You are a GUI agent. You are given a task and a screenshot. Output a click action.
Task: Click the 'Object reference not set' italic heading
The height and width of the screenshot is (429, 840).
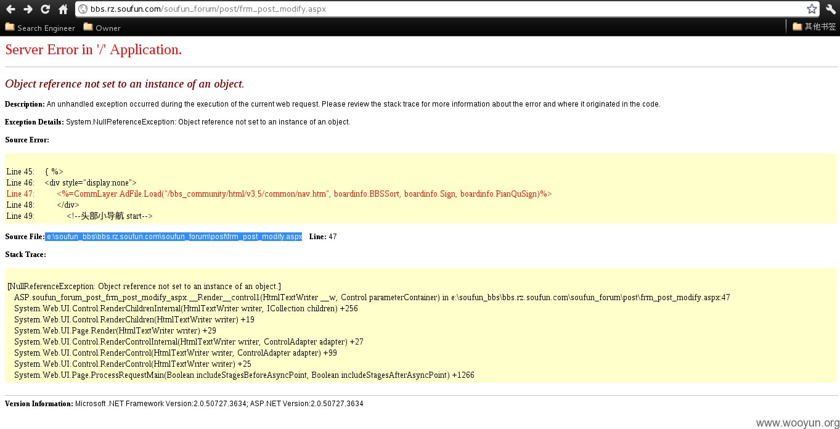[x=124, y=84]
